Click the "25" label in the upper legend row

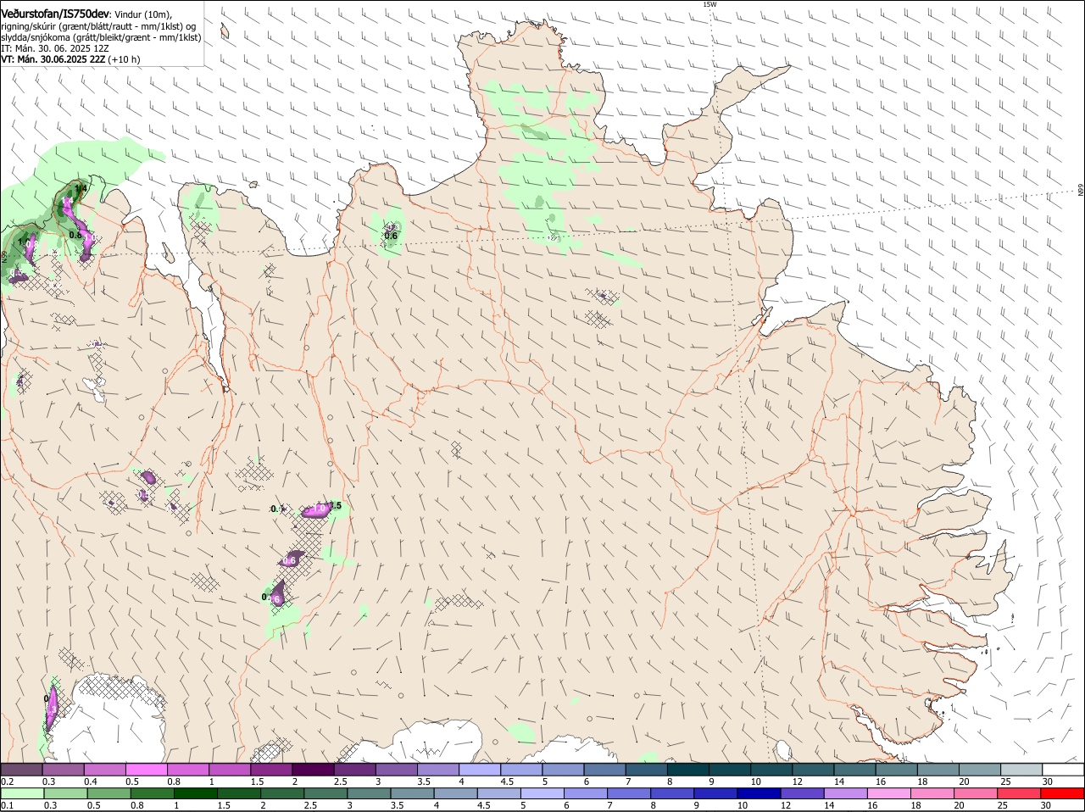(x=1006, y=781)
